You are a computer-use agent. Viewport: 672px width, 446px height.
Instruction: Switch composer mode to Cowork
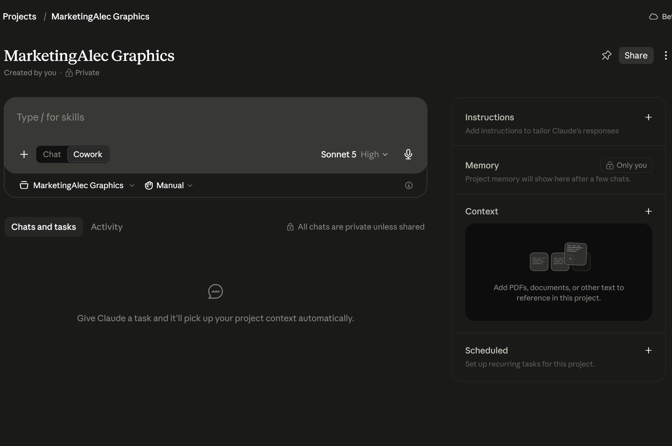[x=88, y=154]
